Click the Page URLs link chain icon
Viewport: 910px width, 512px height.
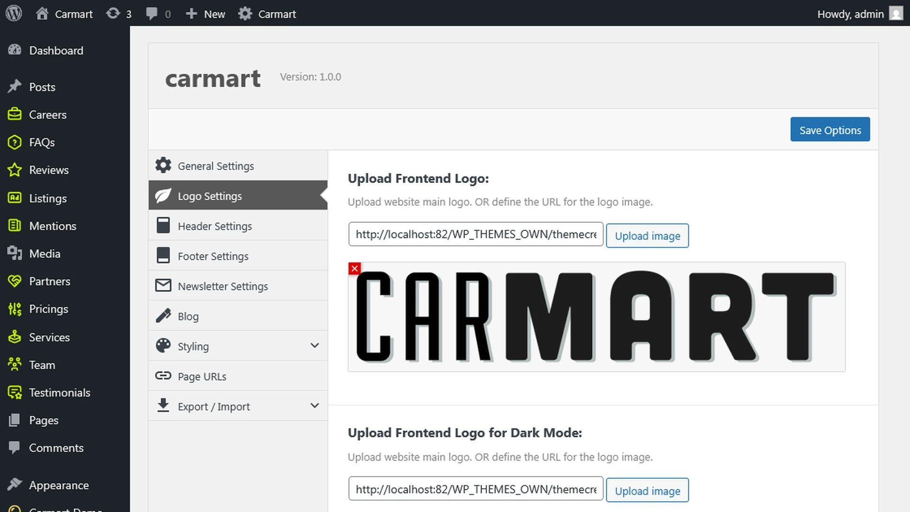163,375
